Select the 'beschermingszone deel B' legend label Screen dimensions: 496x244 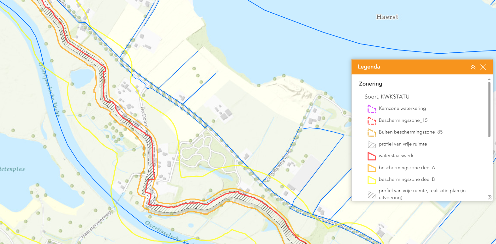[407, 179]
